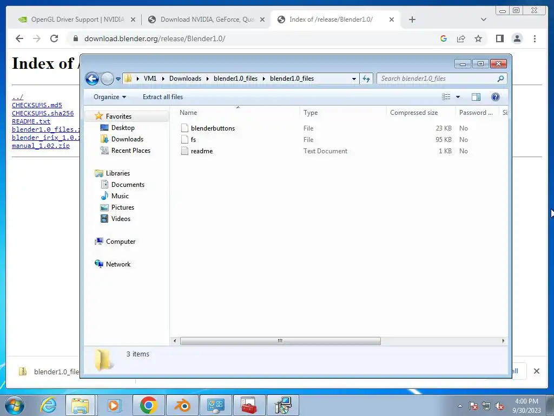This screenshot has width=554, height=416.
Task: Close the Index of /release/Blender1.0/ tab
Action: point(392,20)
